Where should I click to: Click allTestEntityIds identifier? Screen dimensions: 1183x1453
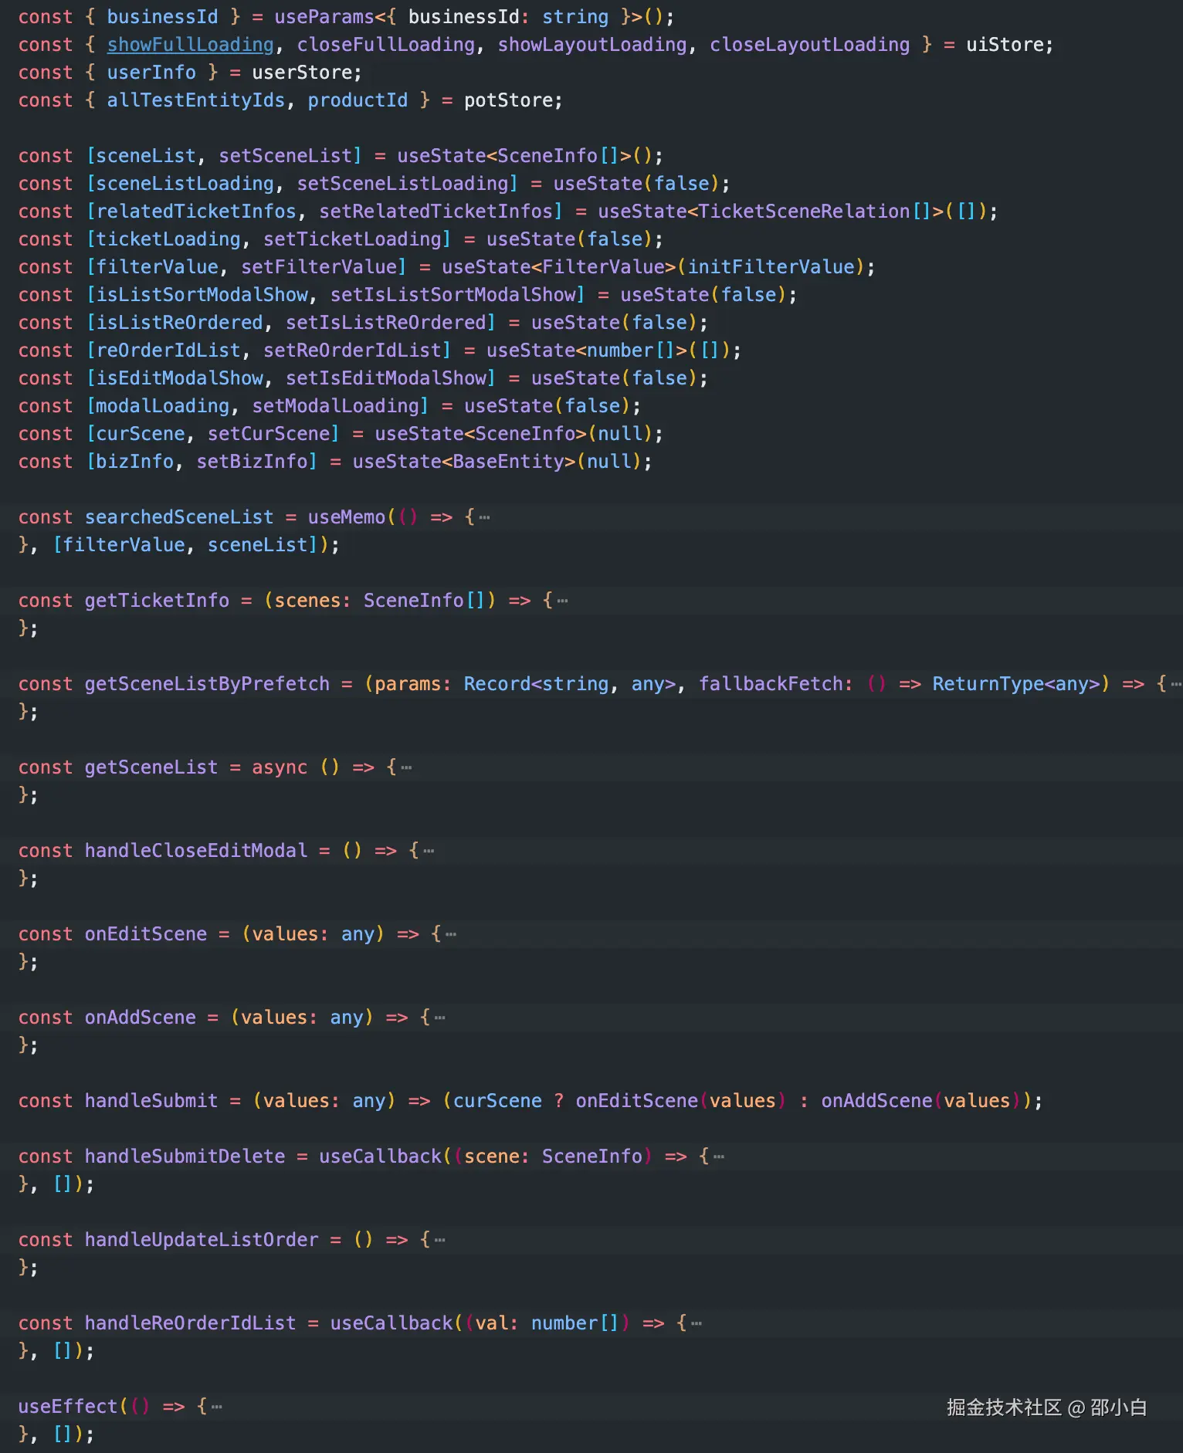pyautogui.click(x=196, y=100)
